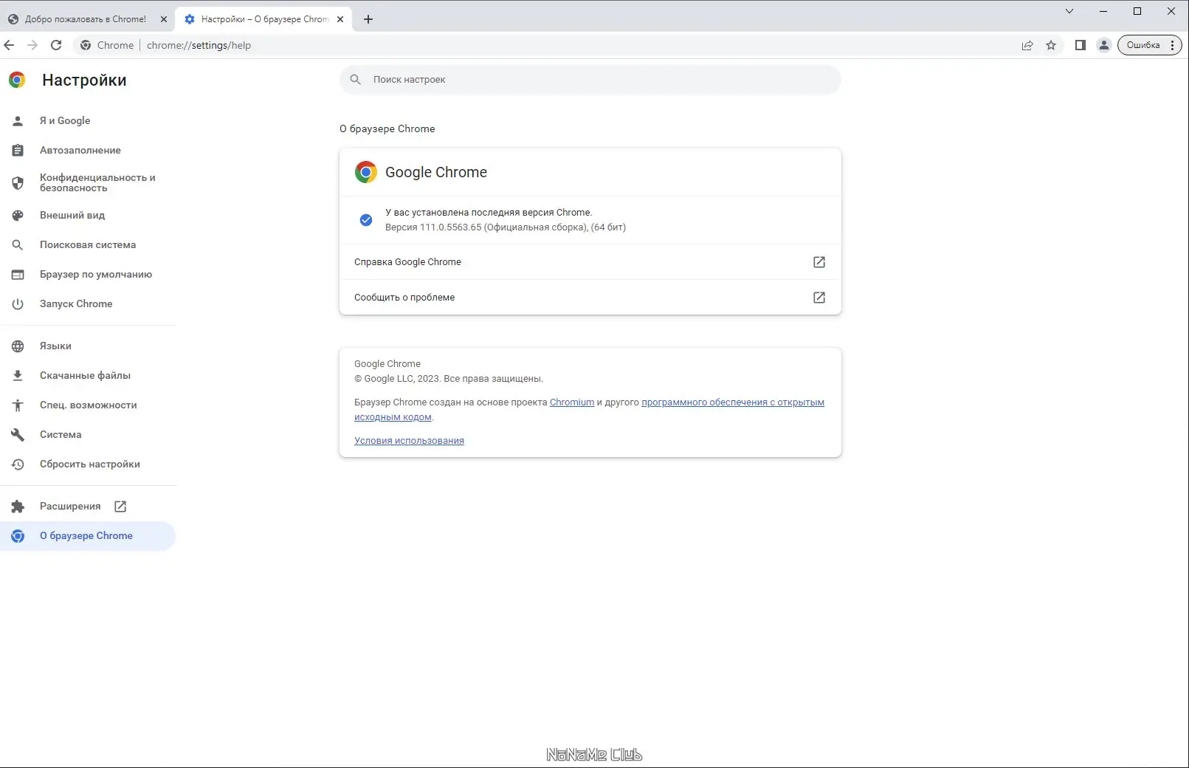
Task: Expand the tab search chevron
Action: tap(1069, 11)
